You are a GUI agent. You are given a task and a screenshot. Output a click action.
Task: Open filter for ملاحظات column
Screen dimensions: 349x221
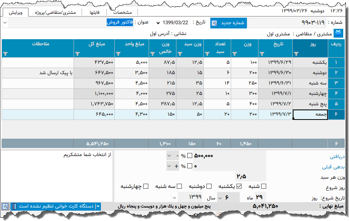pos(5,54)
